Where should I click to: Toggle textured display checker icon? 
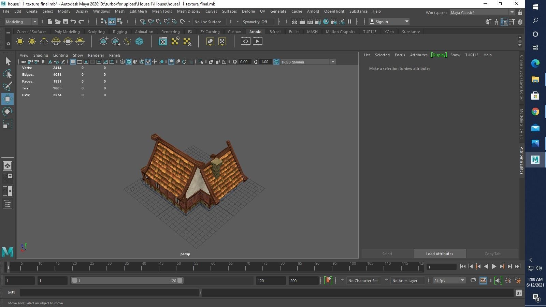pos(148,62)
